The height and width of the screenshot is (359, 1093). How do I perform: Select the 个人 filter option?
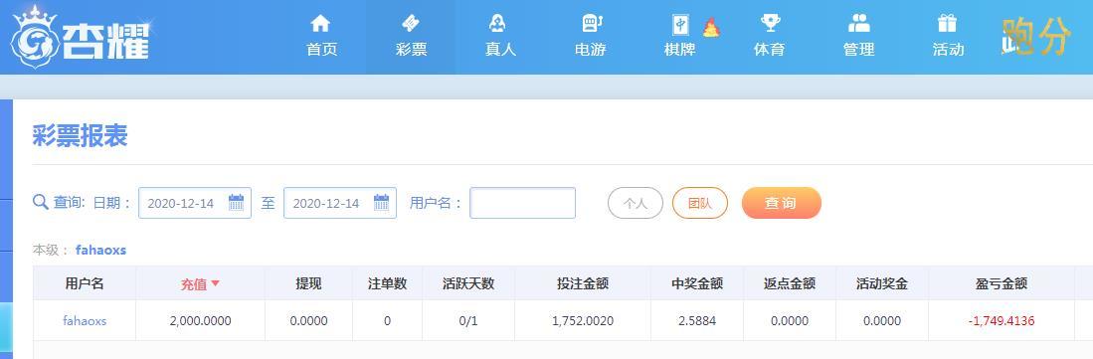pyautogui.click(x=636, y=203)
